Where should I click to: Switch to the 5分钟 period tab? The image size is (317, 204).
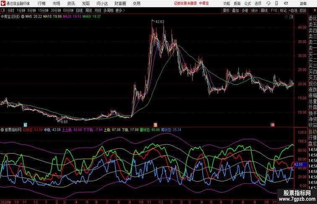pos(31,10)
